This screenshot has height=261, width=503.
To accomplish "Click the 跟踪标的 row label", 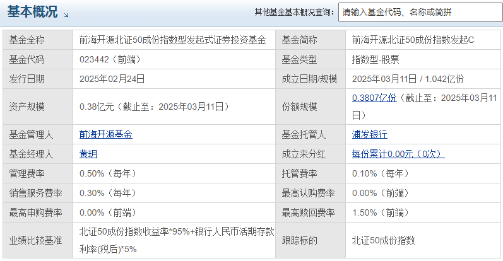I will 299,240.
